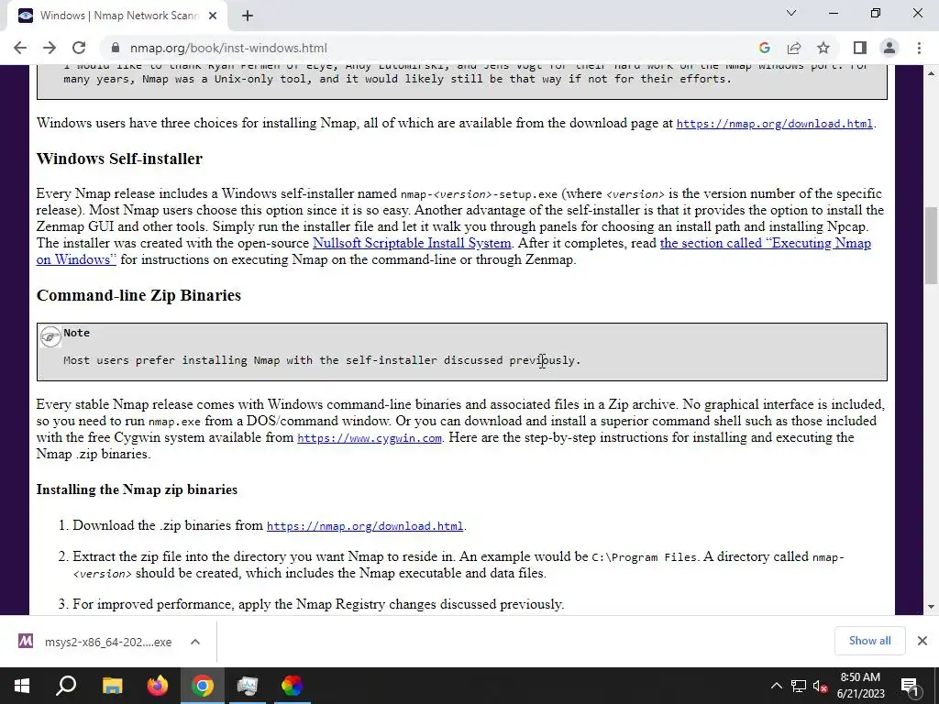Open the Nullsoft Scriptable Install System link
Image resolution: width=939 pixels, height=704 pixels.
pyautogui.click(x=412, y=243)
